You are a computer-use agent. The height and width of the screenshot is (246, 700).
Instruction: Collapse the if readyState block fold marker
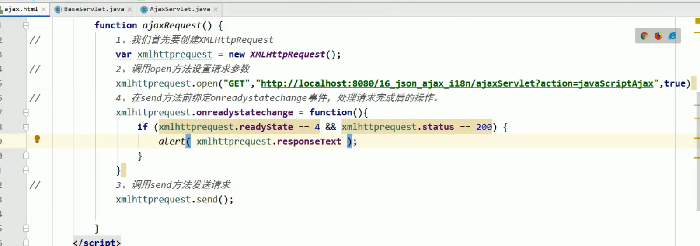26,127
